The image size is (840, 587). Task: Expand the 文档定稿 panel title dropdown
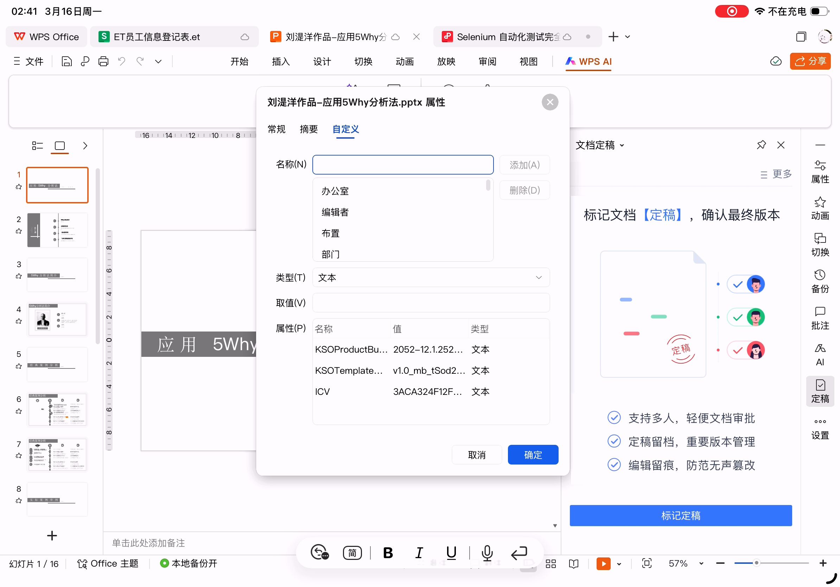pos(622,145)
